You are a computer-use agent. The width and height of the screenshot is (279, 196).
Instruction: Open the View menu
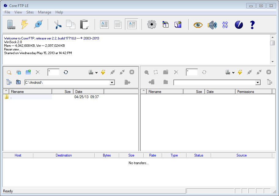18,12
